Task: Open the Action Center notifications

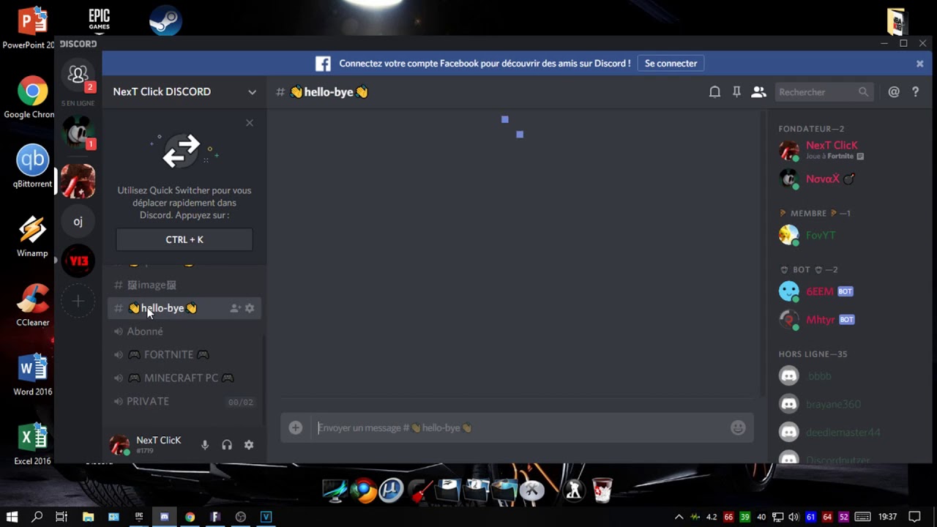Action: (914, 517)
